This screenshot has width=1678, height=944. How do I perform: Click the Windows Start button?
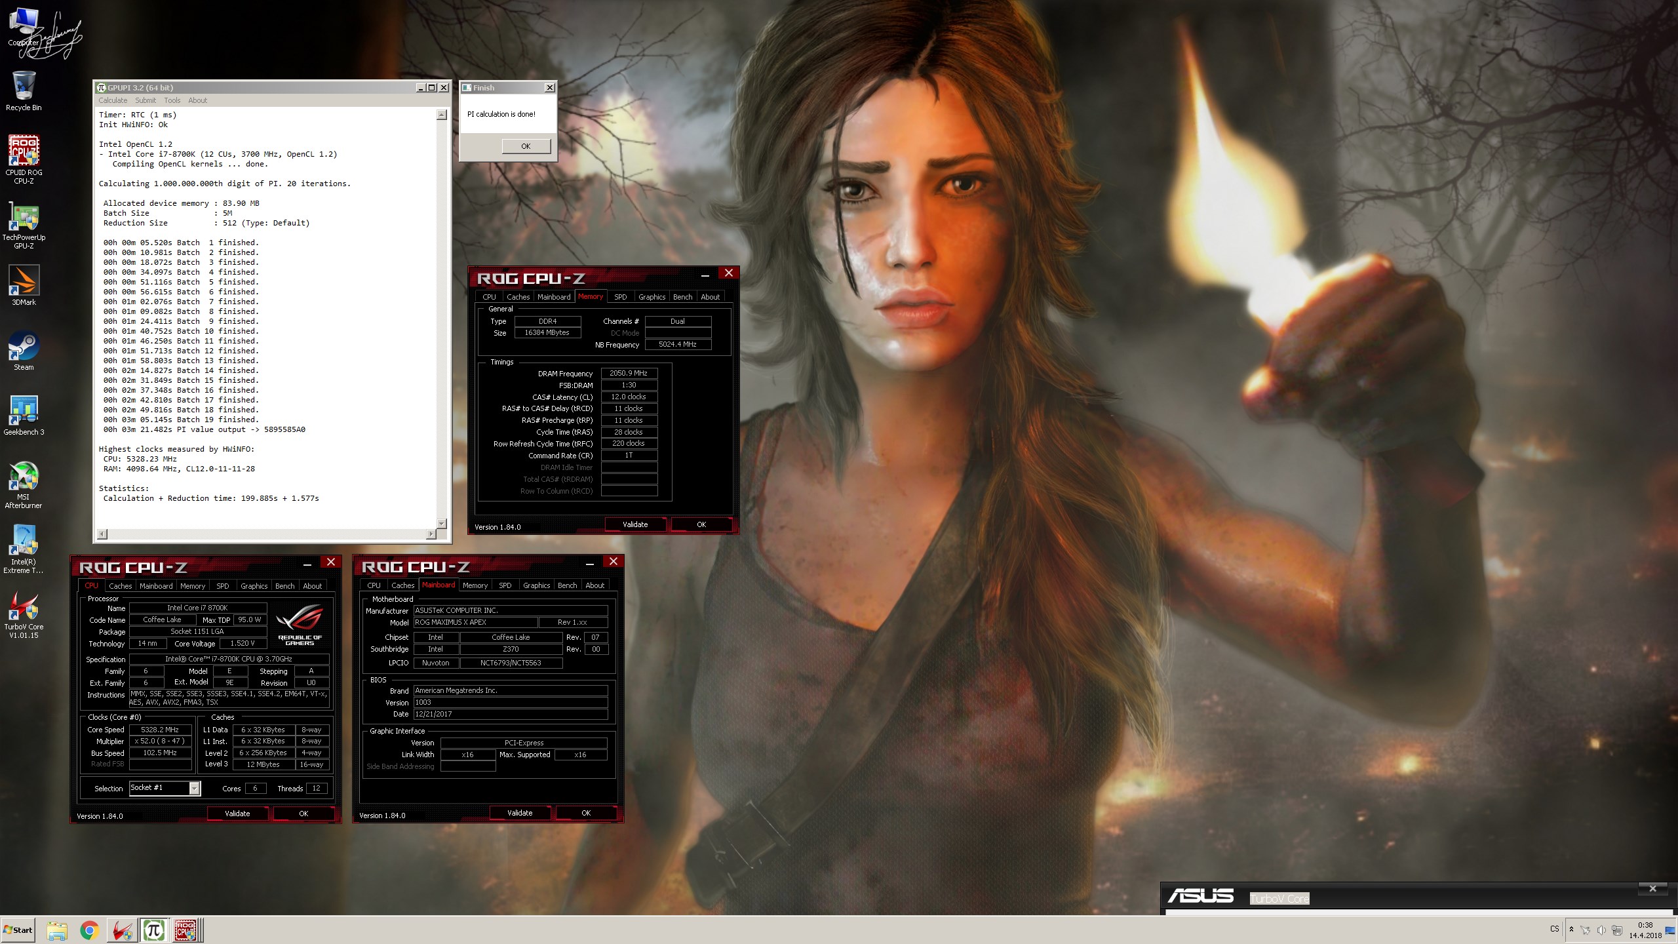[x=18, y=930]
